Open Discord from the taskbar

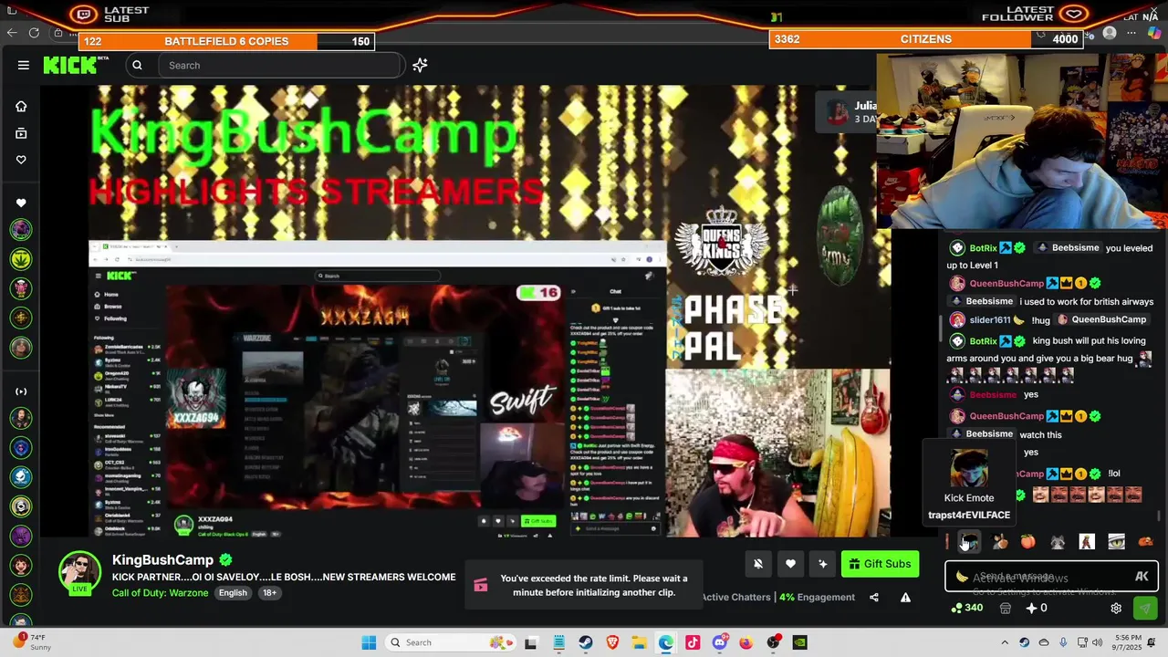720,642
